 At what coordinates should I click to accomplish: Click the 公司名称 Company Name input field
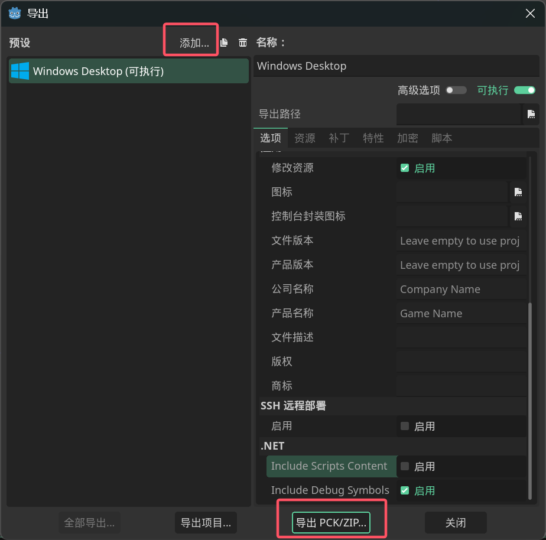(461, 289)
